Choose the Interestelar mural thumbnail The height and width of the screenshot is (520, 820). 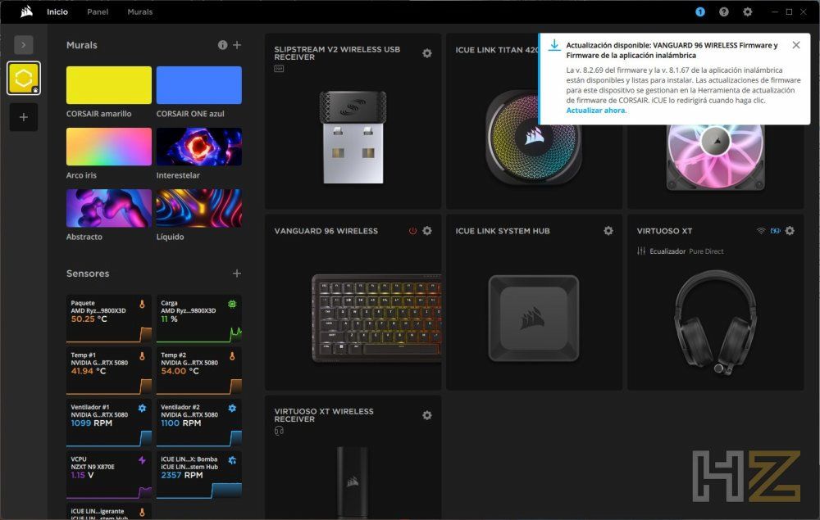198,147
